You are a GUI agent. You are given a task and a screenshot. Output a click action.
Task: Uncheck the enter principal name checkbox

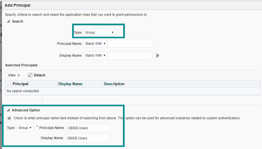[x=9, y=118]
